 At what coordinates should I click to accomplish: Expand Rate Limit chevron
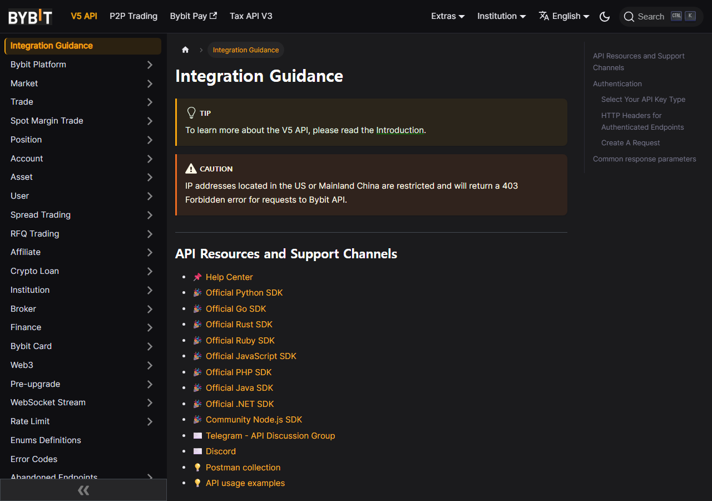coord(150,421)
